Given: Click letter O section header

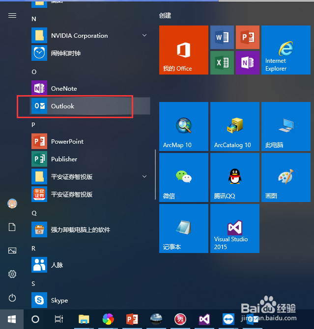Looking at the screenshot, I should tap(34, 72).
